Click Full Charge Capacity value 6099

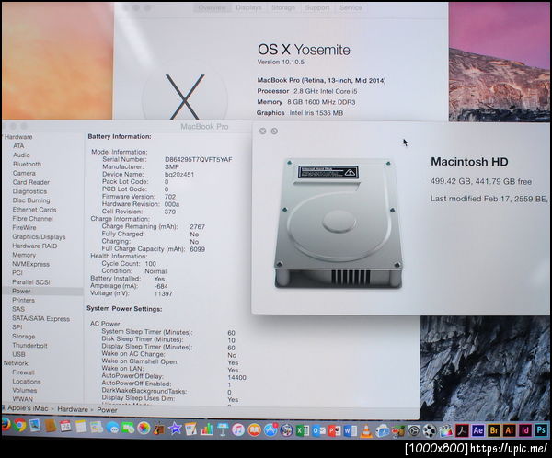(x=197, y=249)
